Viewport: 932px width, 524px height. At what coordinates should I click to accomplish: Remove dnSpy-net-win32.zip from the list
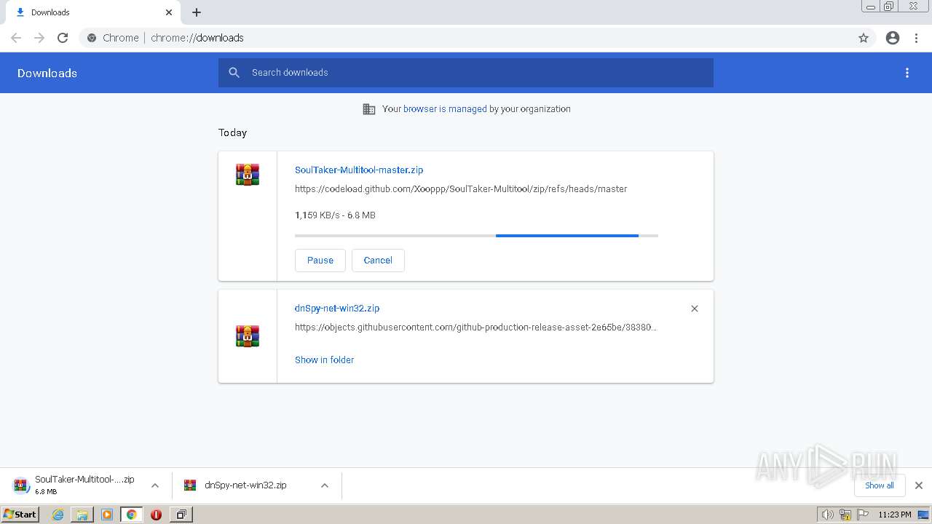695,309
